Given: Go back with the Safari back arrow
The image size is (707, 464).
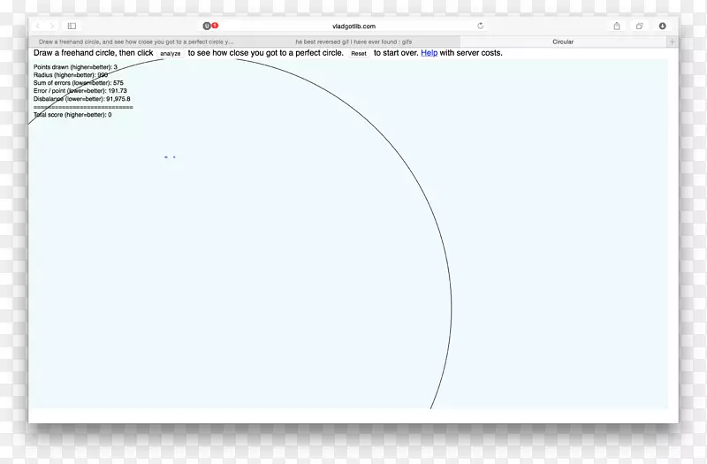Looking at the screenshot, I should (x=38, y=27).
